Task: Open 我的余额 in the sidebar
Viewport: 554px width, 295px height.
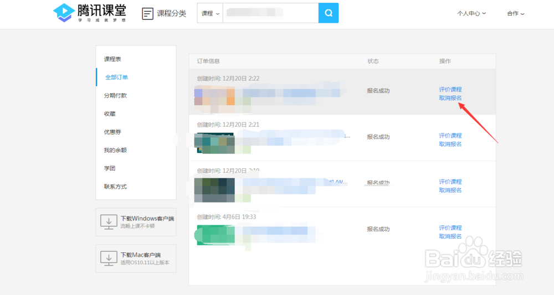Action: tap(115, 151)
